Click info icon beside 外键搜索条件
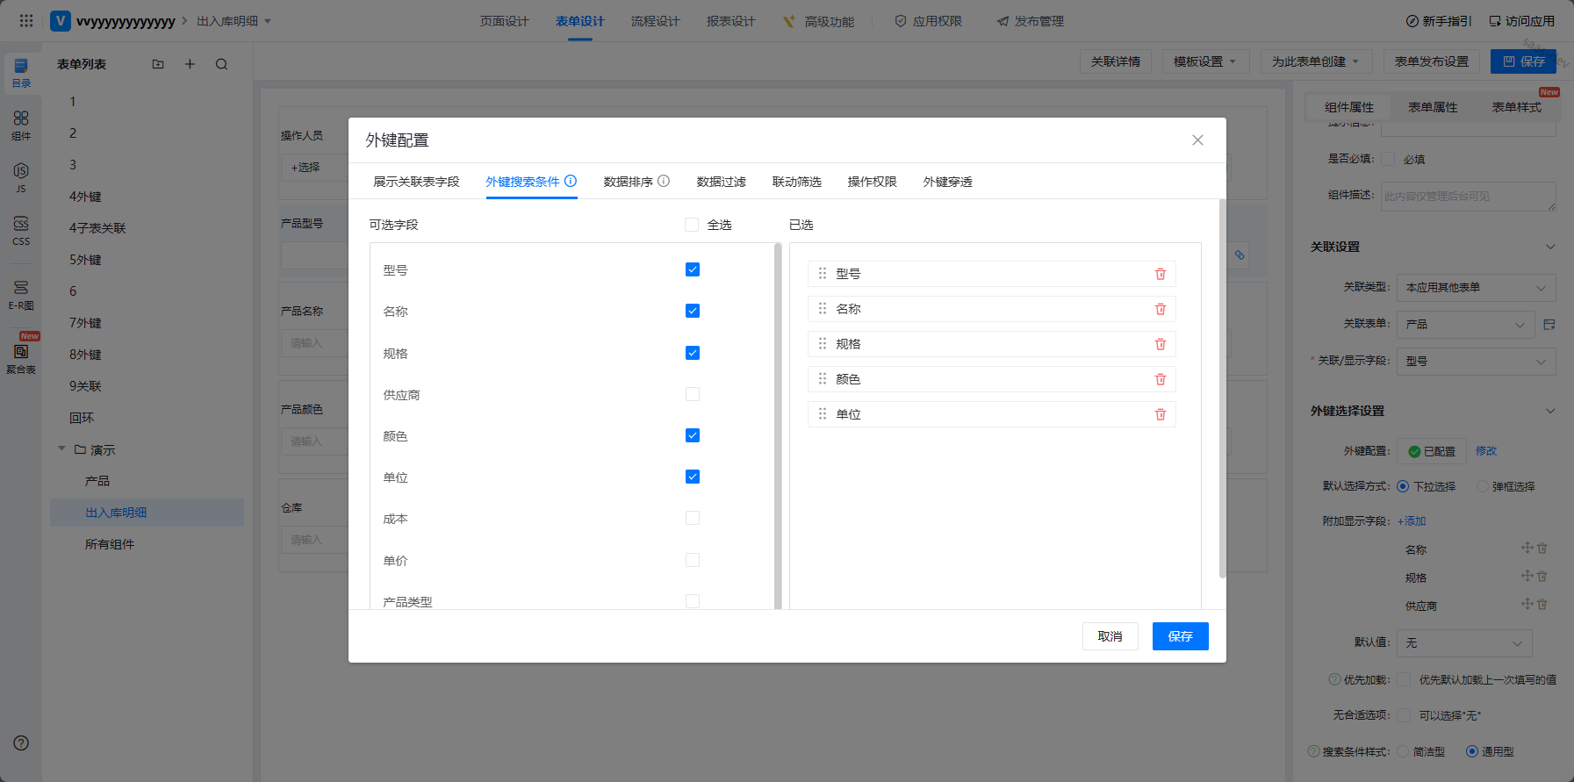1574x782 pixels. pos(571,181)
